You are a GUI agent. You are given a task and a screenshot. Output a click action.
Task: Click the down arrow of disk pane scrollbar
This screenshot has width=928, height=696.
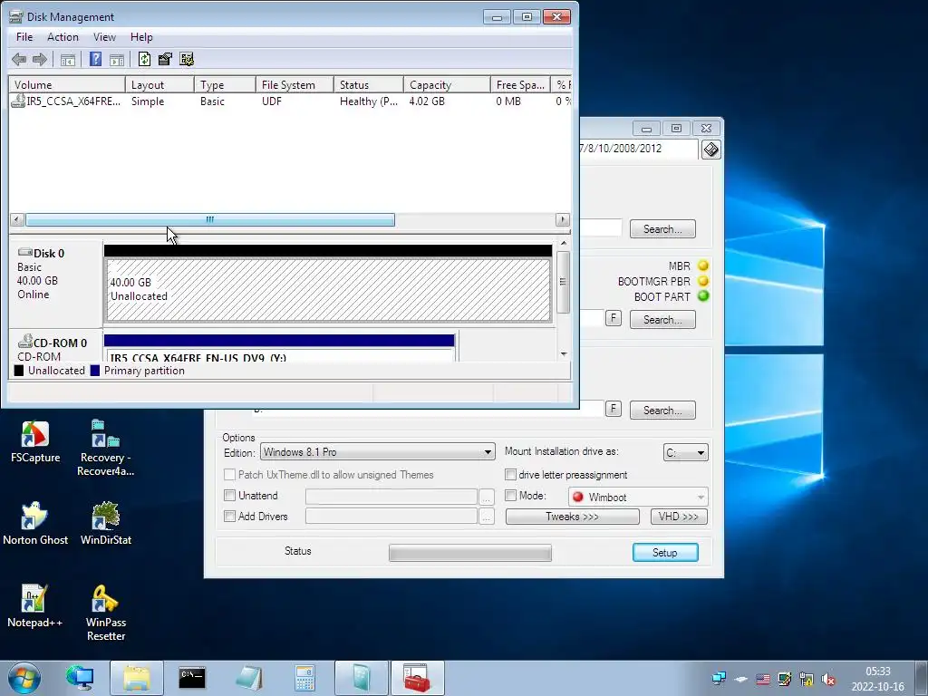(564, 354)
